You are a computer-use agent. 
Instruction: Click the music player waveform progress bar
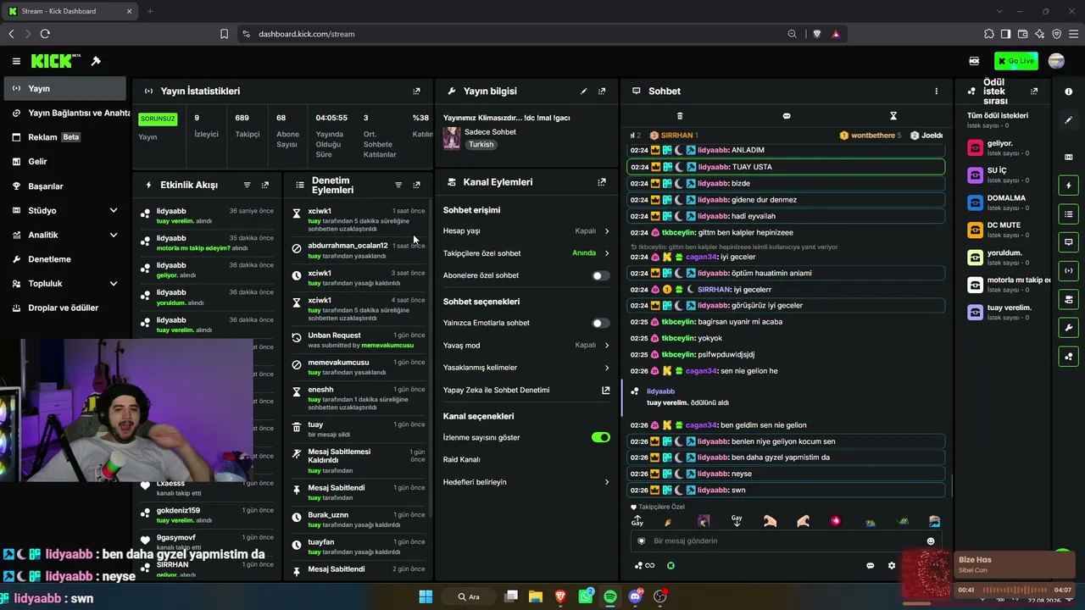tap(1014, 590)
